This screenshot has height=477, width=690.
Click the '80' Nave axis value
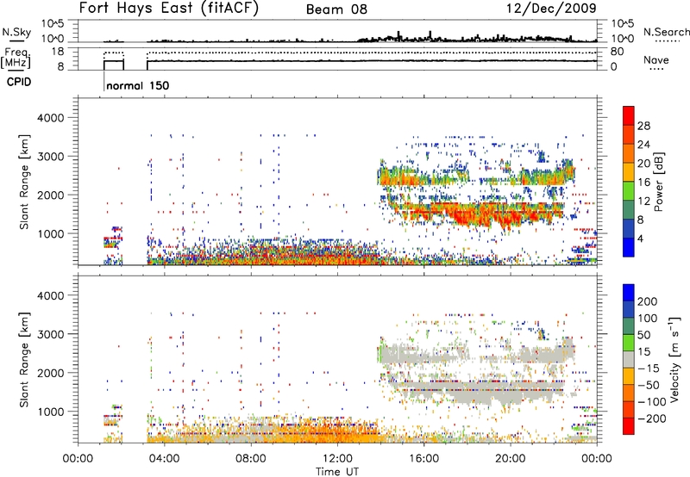pyautogui.click(x=618, y=52)
